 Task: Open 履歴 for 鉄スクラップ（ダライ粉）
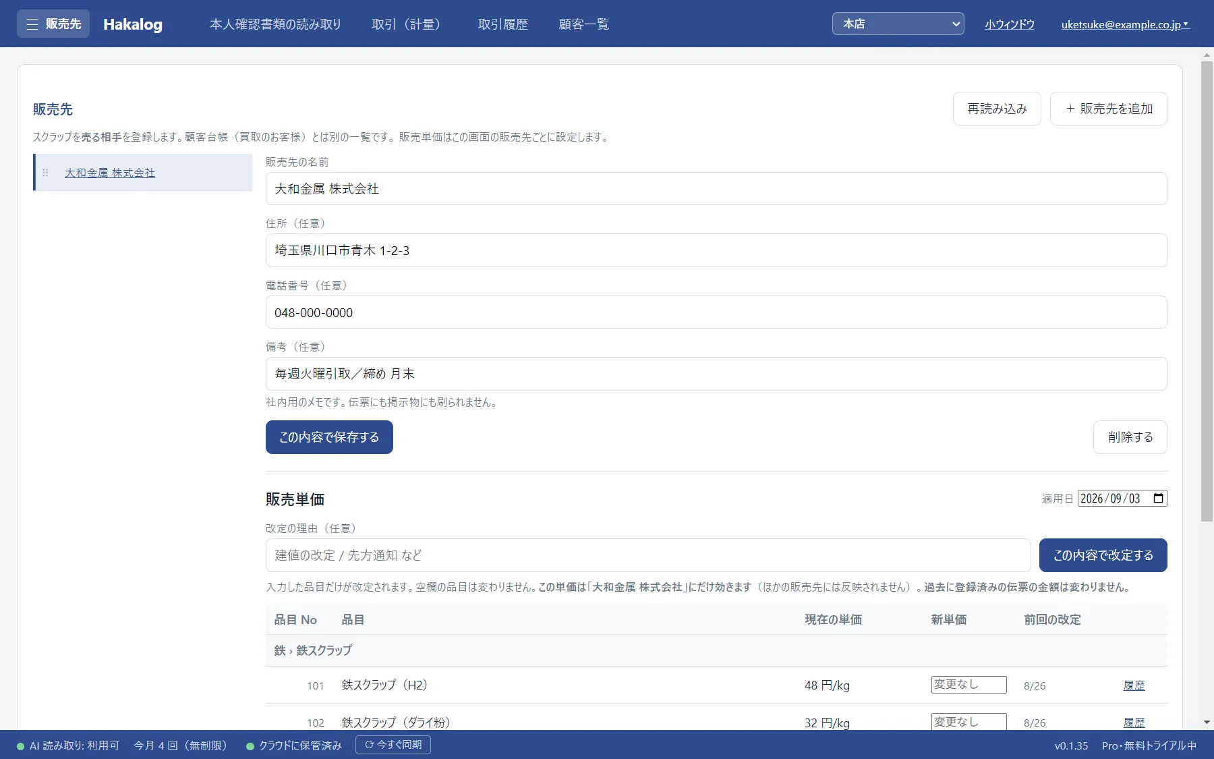[1134, 723]
